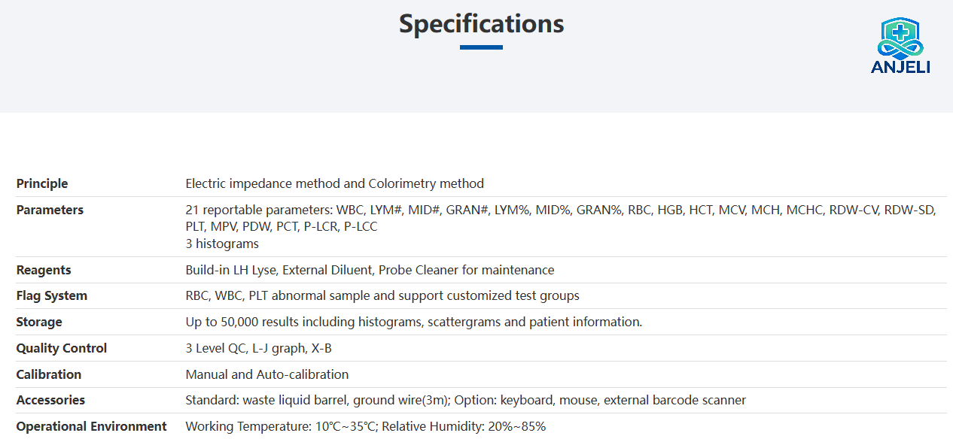
Task: Click the Operational Environment label
Action: click(x=92, y=426)
